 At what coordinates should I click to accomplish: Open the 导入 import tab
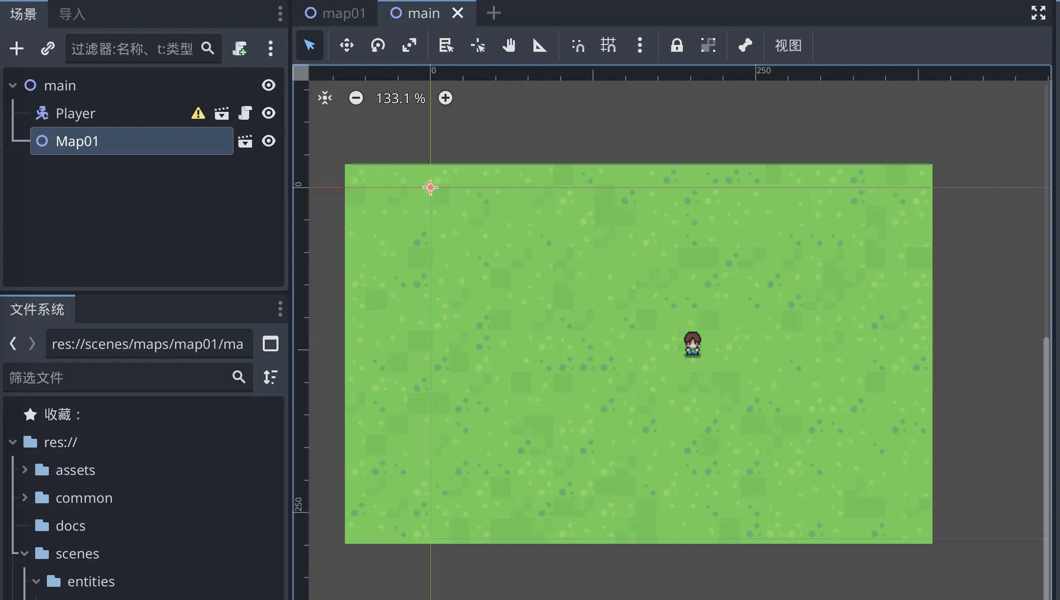coord(72,14)
